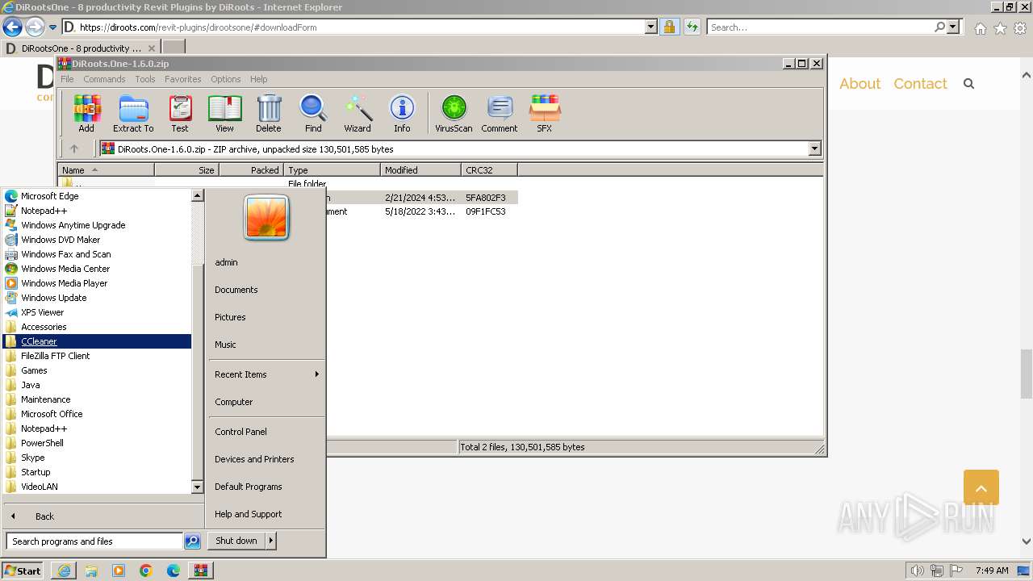Open the Comment tool
Screen dimensions: 1033x581
500,114
